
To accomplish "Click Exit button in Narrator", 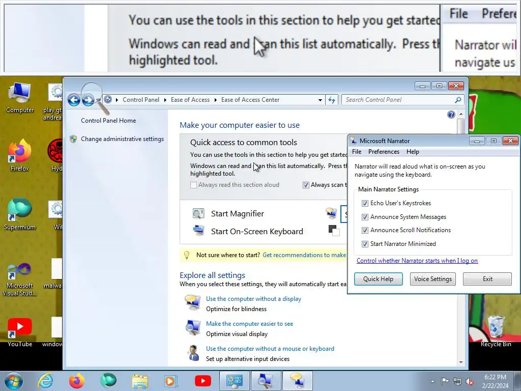I will pyautogui.click(x=487, y=279).
